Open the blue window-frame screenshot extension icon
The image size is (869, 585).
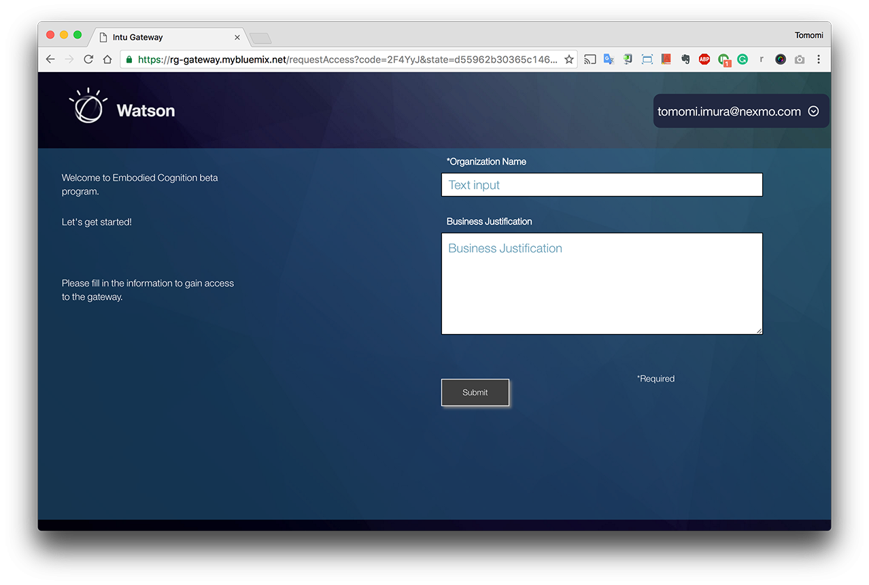click(647, 59)
